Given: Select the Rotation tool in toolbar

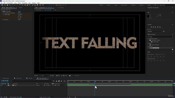Looking at the screenshot, I should click(x=20, y=5).
